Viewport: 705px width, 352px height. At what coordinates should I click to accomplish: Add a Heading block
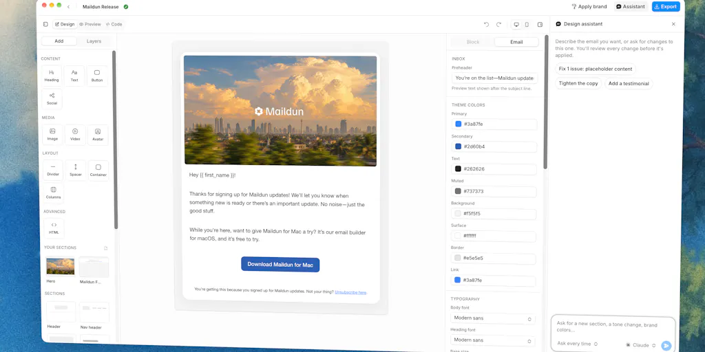click(51, 76)
